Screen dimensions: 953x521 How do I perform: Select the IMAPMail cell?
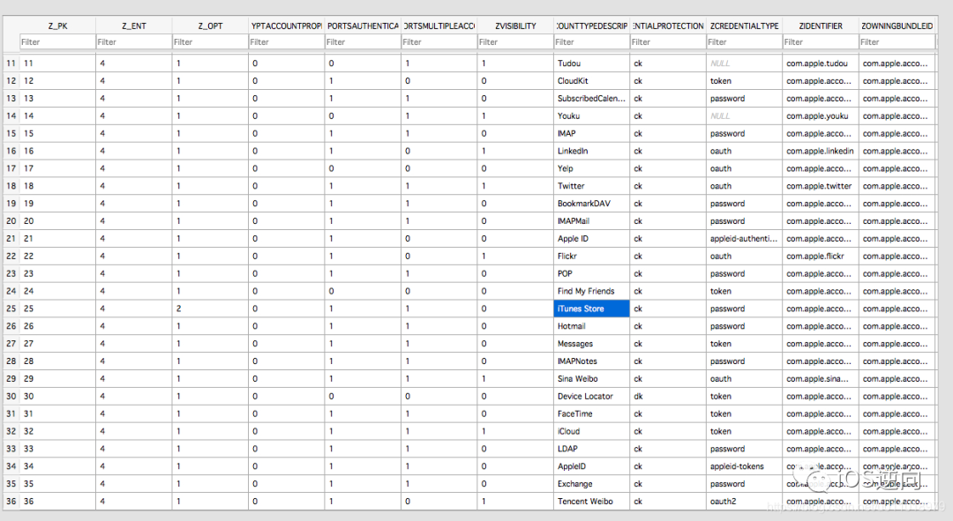point(591,221)
